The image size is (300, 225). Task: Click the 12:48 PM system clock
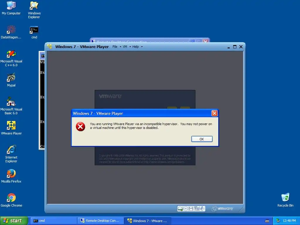tap(289, 221)
